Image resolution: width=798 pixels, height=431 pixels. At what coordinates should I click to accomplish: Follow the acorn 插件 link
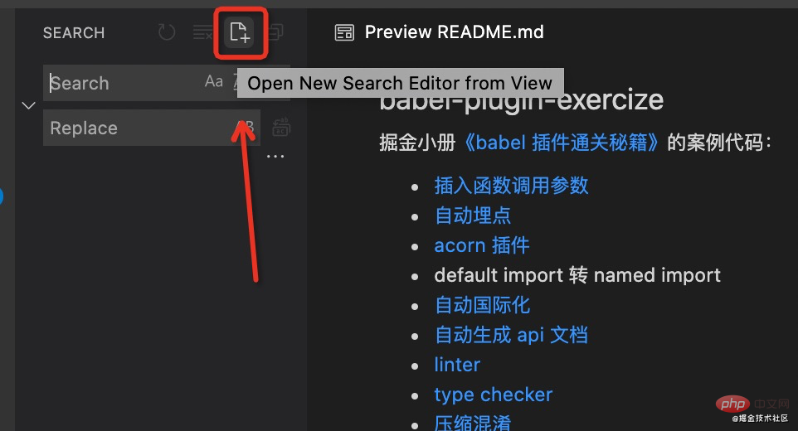pos(481,245)
